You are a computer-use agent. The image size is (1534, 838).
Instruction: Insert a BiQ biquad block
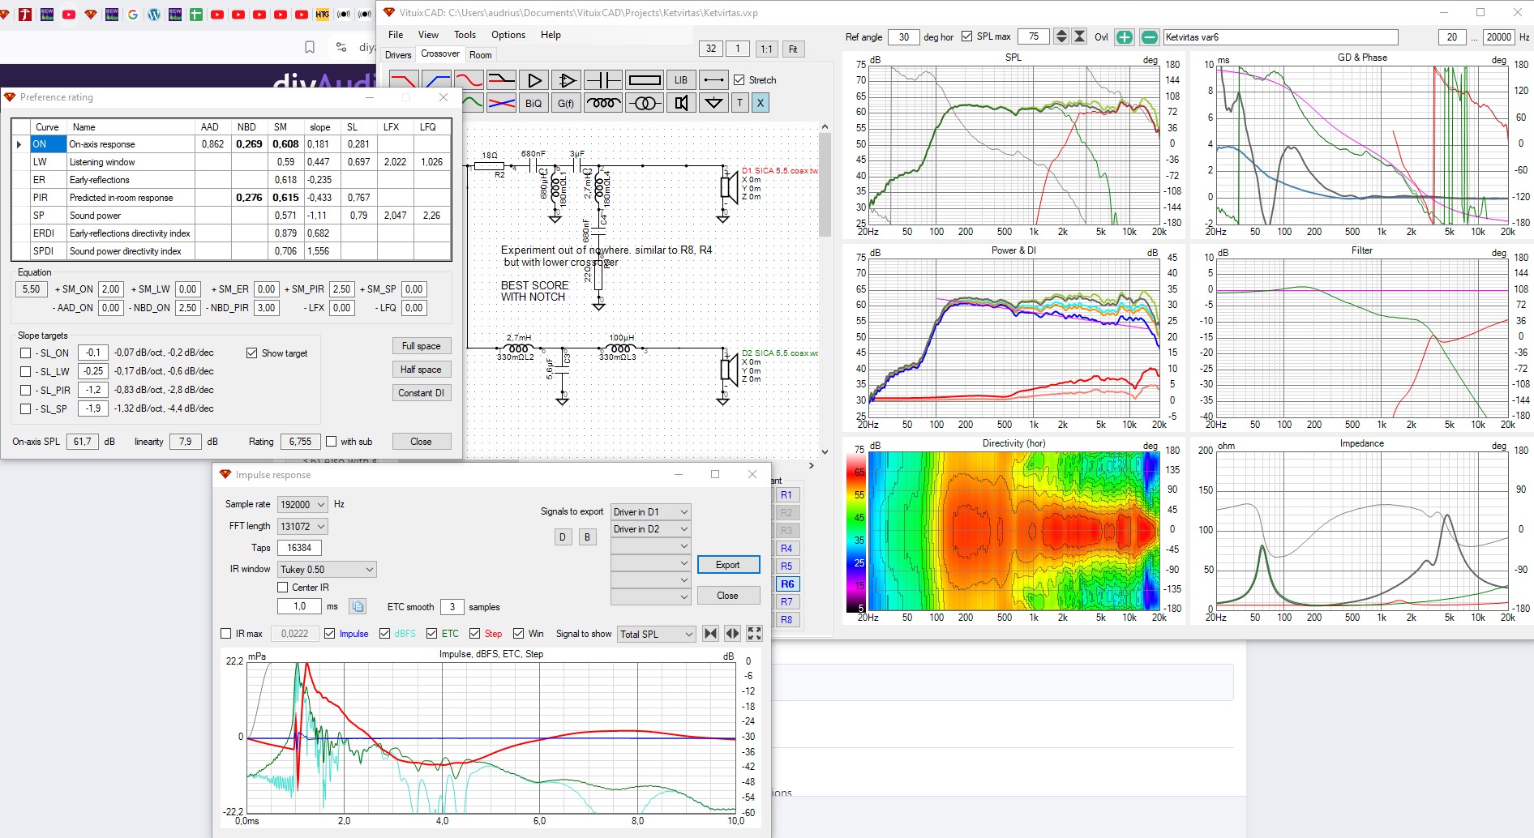[x=533, y=103]
